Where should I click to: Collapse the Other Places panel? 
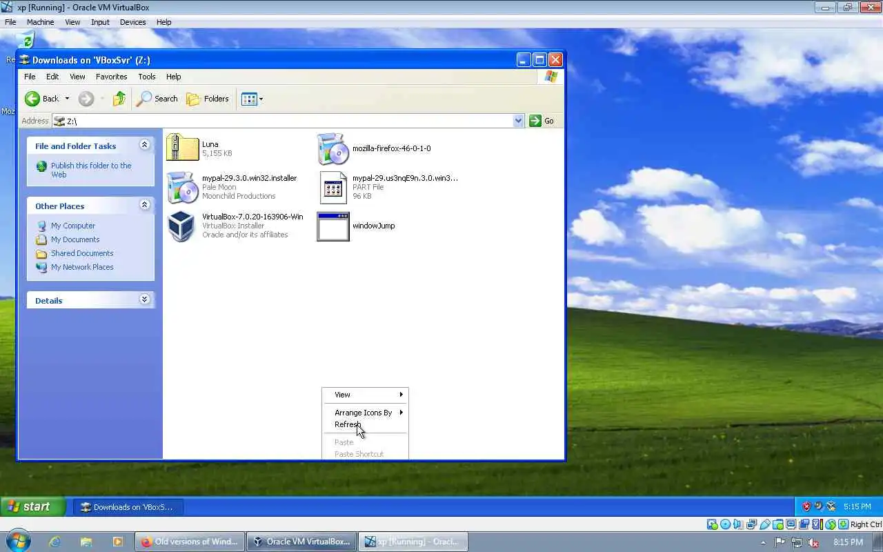(x=144, y=205)
